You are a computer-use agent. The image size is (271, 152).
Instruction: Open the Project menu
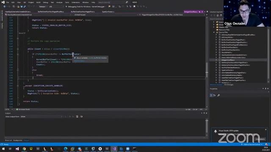coord(31,3)
